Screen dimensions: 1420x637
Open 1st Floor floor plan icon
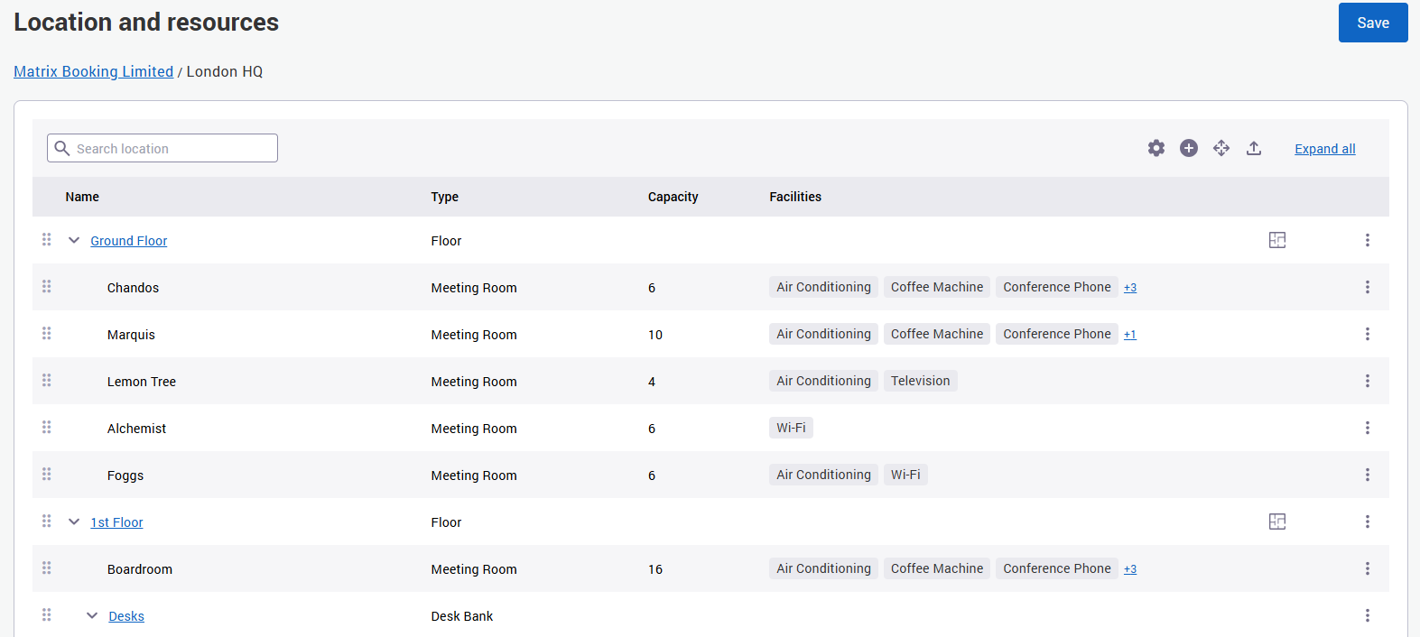coord(1277,522)
